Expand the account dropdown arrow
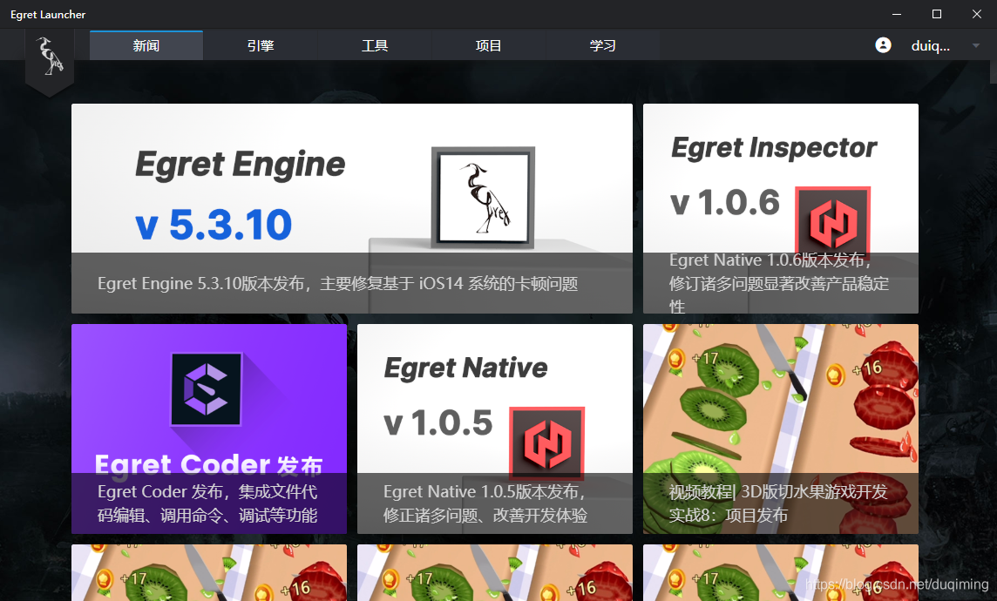Screen dimensions: 997x601 click(x=975, y=46)
